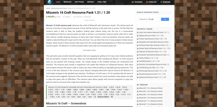
Task: Click the Popular flame icon
Action: pyautogui.click(x=147, y=2)
